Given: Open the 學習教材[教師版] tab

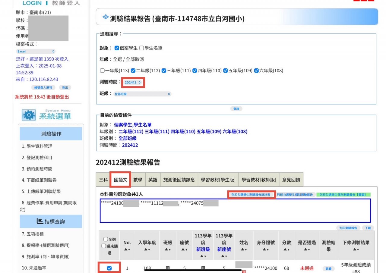Looking at the screenshot, I should pos(259,180).
